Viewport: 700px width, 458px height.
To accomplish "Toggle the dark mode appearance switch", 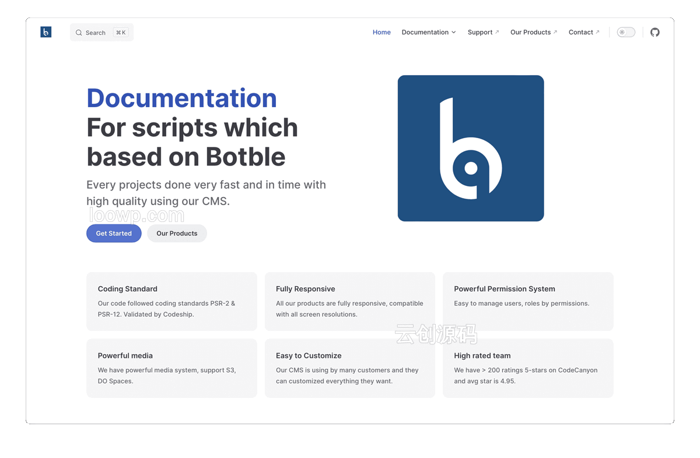I will click(x=626, y=32).
